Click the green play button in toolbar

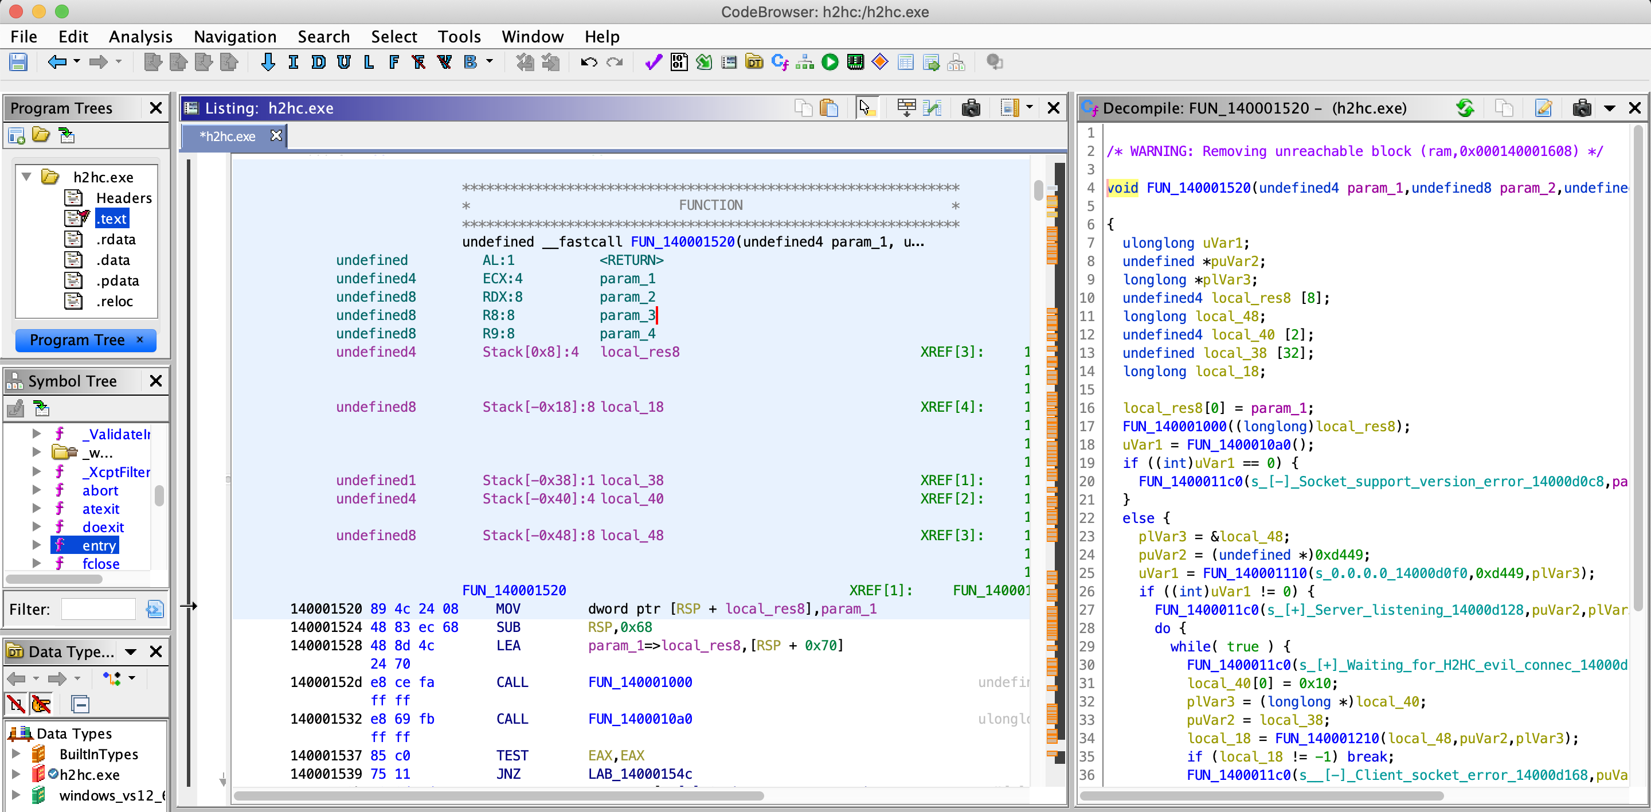pos(830,62)
